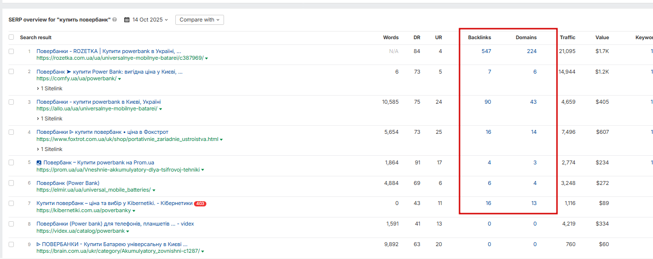This screenshot has height=259, width=653.
Task: Open the Повербанк (Power Bank) elmir title
Action: click(68, 183)
